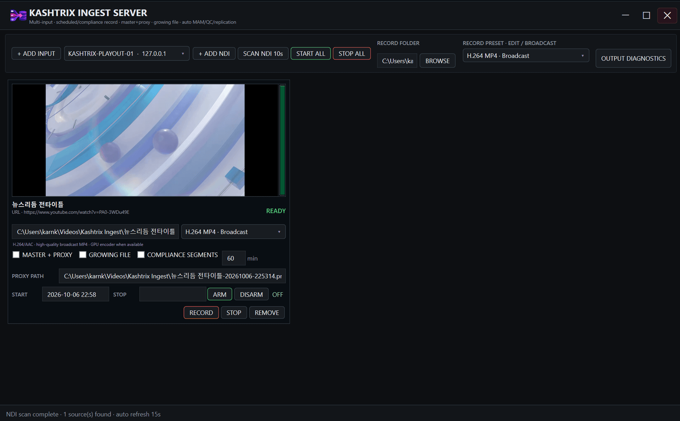Click the STOP ALL button

click(352, 54)
